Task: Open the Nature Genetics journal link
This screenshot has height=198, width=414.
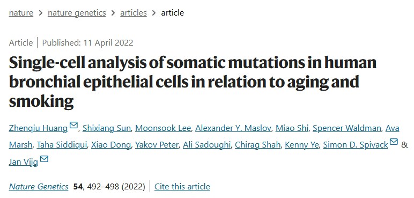Action: coord(39,187)
